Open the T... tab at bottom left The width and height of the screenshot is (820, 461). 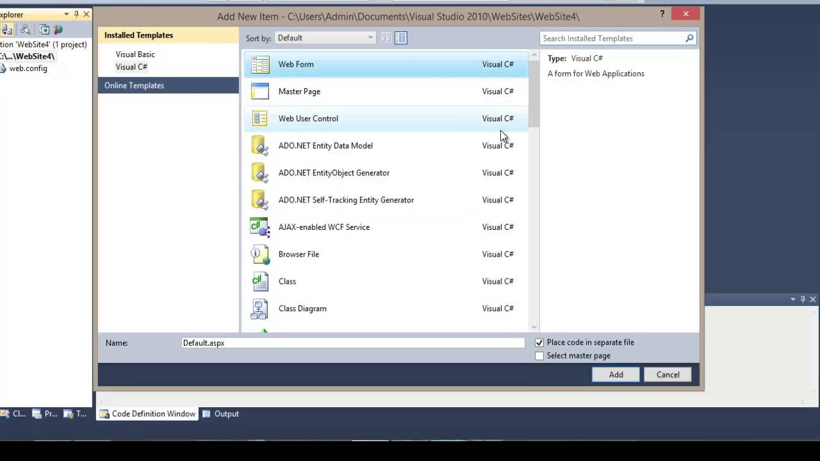tap(75, 414)
